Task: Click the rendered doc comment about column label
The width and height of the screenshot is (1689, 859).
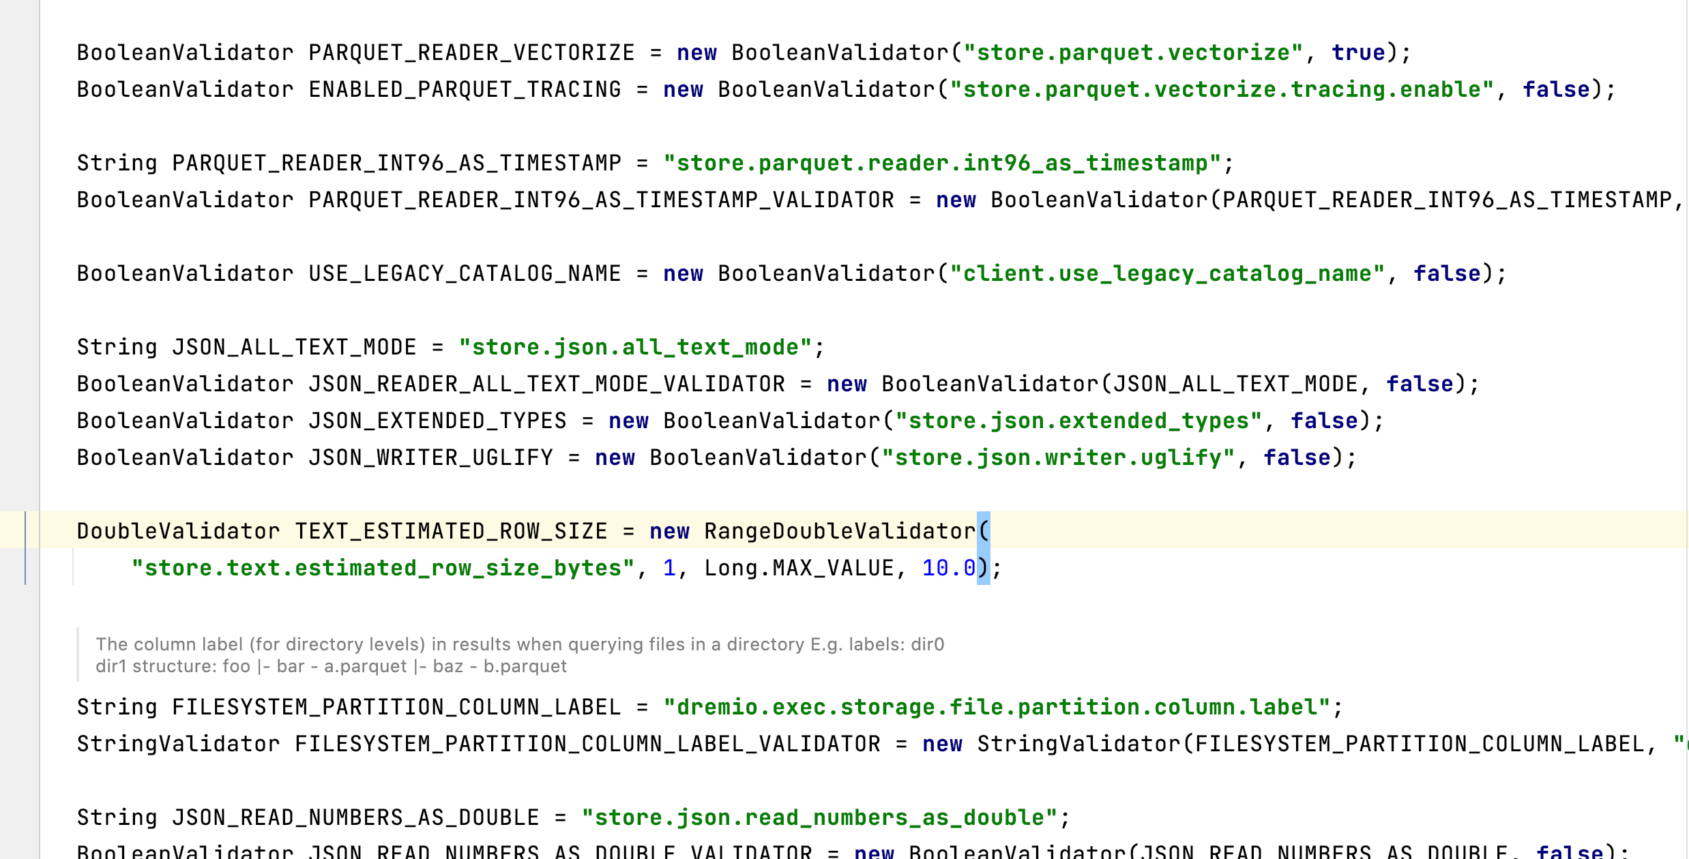Action: 520,655
